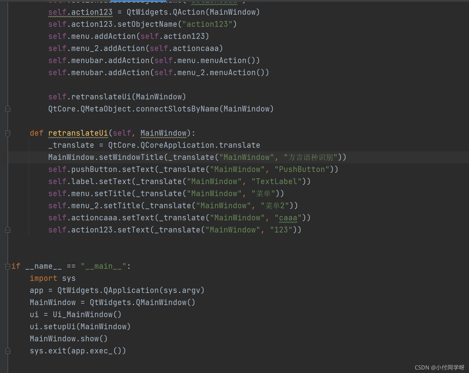
Task: Click 'self.actioncaaa.setText' at start of its line
Action: (x=101, y=218)
